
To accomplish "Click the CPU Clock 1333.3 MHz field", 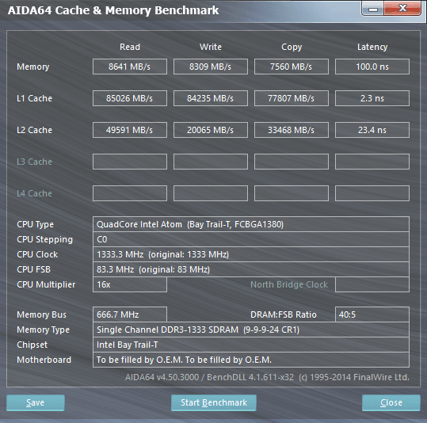I will 251,254.
